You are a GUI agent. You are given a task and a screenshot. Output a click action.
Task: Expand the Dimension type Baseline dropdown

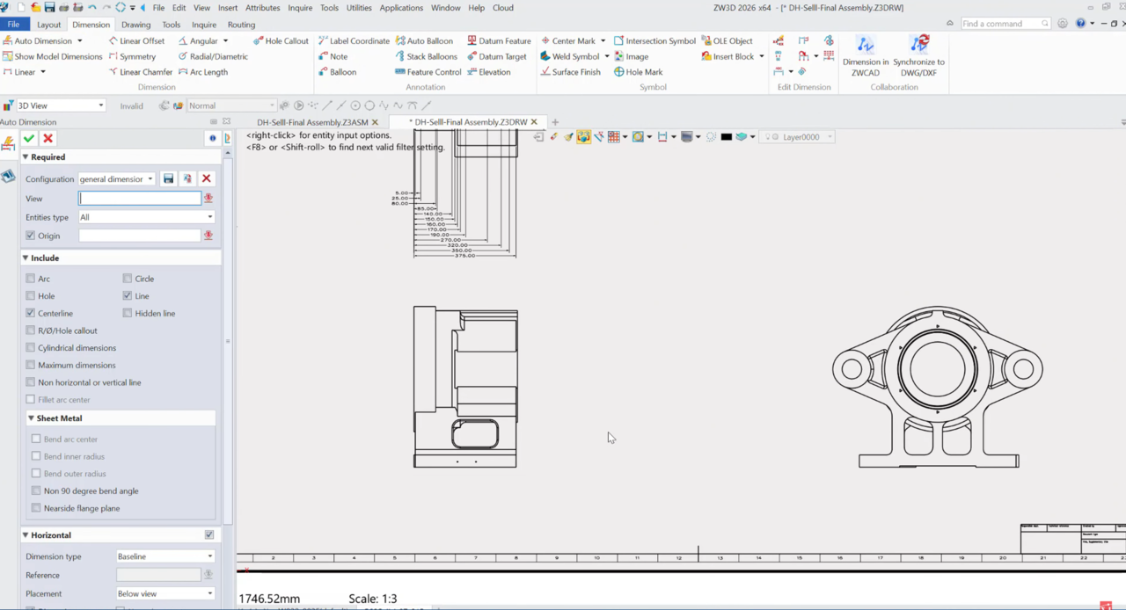[165, 556]
